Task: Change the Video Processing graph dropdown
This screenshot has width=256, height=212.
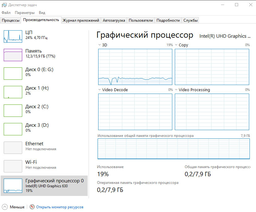Action: (x=176, y=90)
